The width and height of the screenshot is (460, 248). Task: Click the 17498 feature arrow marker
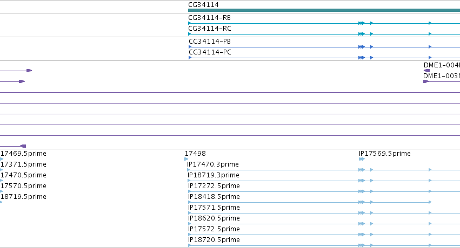186,159
